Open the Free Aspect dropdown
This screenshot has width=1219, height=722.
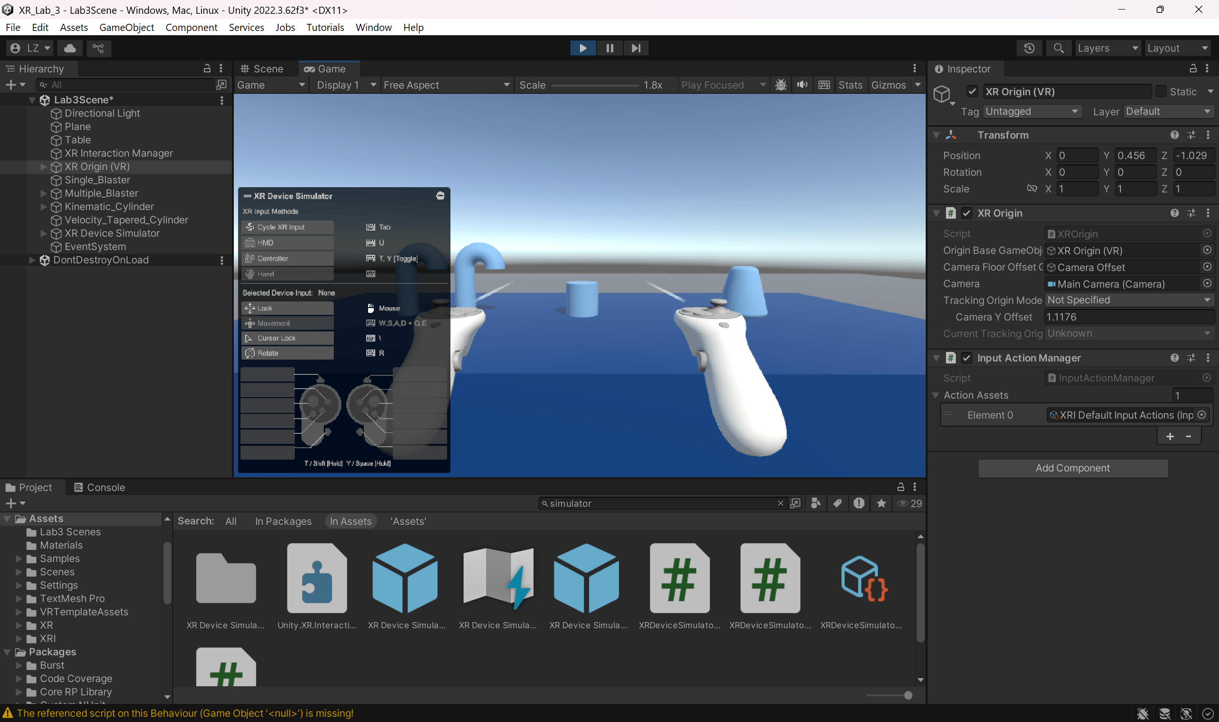pos(446,85)
